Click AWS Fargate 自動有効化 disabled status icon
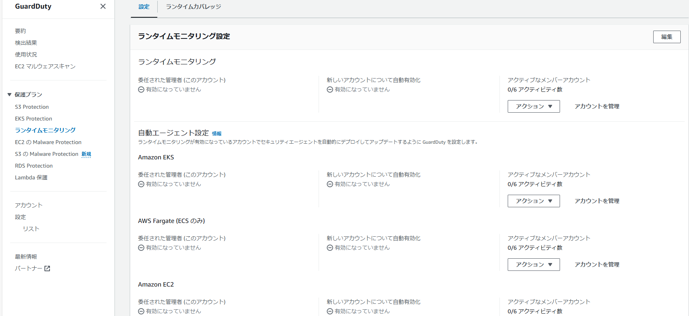 coord(330,248)
